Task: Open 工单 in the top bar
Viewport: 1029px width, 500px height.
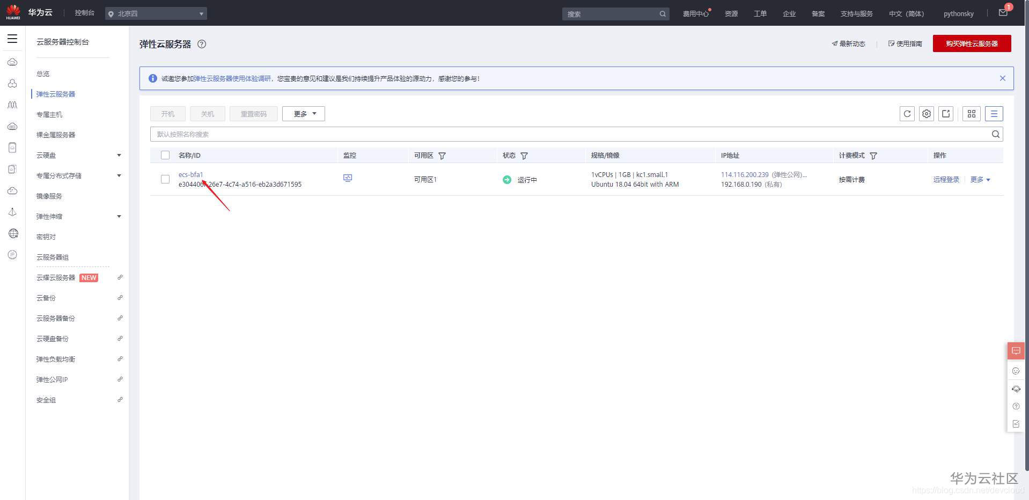Action: point(760,13)
